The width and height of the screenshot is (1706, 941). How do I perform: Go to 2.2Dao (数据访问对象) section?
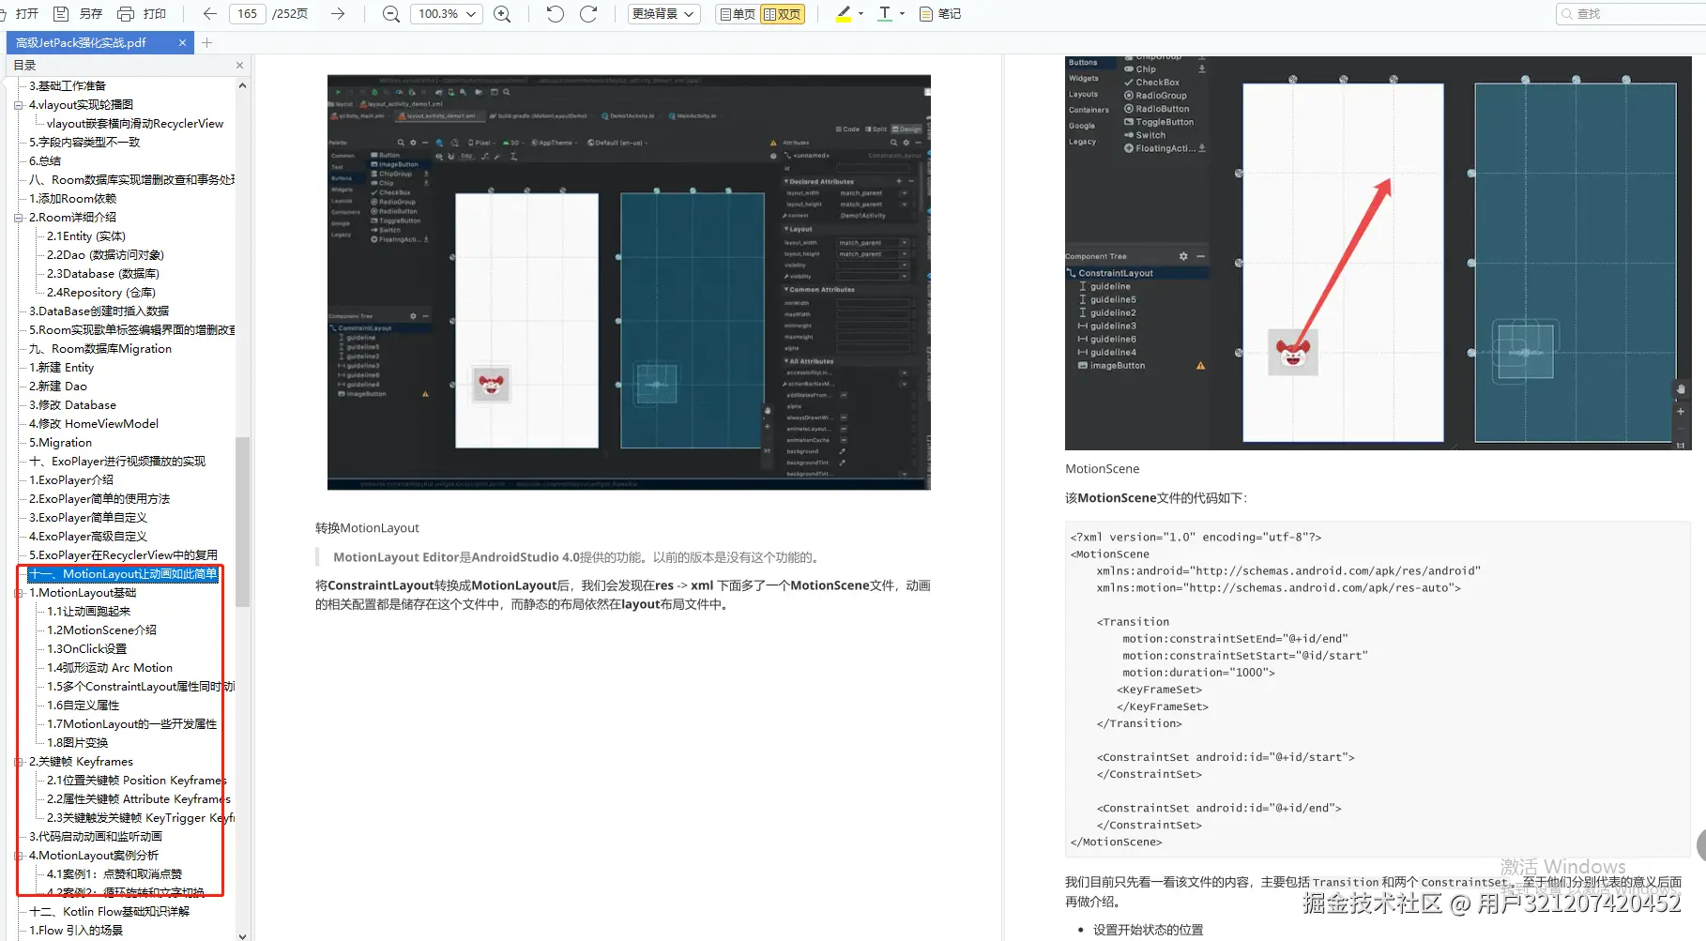106,255
